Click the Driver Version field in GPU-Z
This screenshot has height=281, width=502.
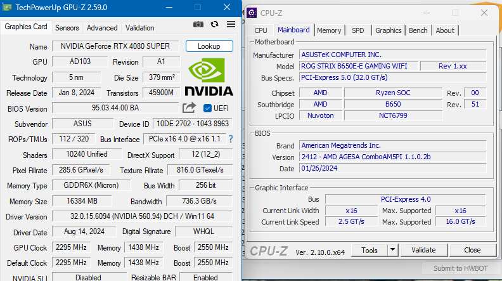pos(142,216)
